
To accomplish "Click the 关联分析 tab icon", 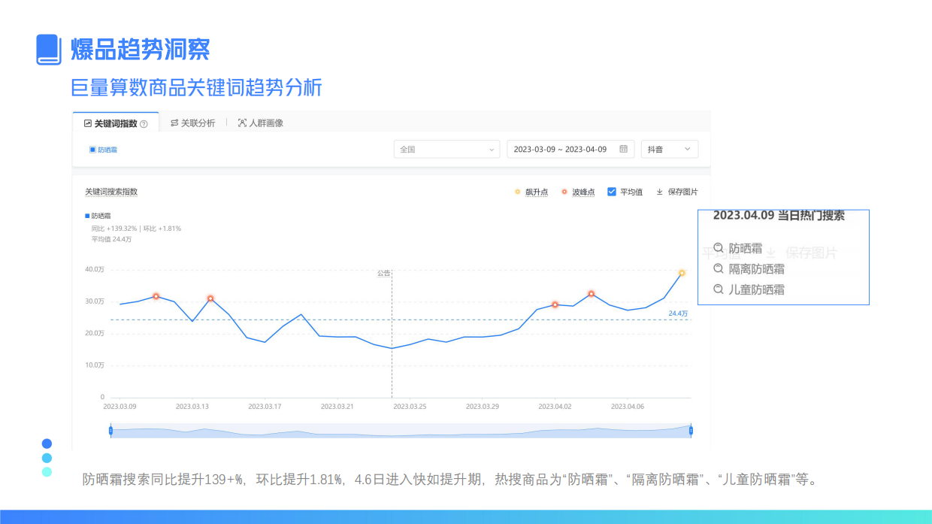I will [174, 123].
